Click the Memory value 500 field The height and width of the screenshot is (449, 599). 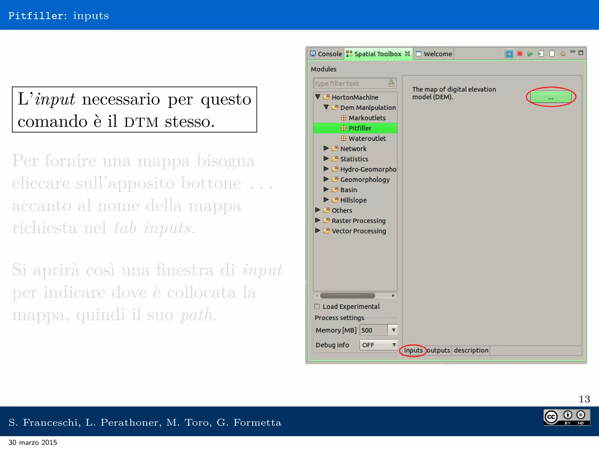tap(374, 330)
